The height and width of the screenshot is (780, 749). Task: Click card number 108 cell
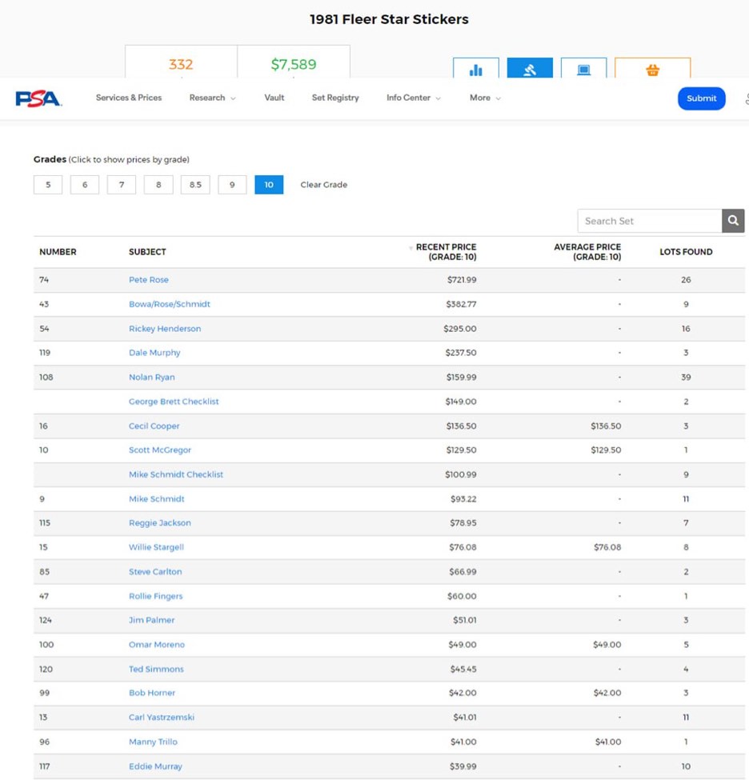pyautogui.click(x=46, y=378)
